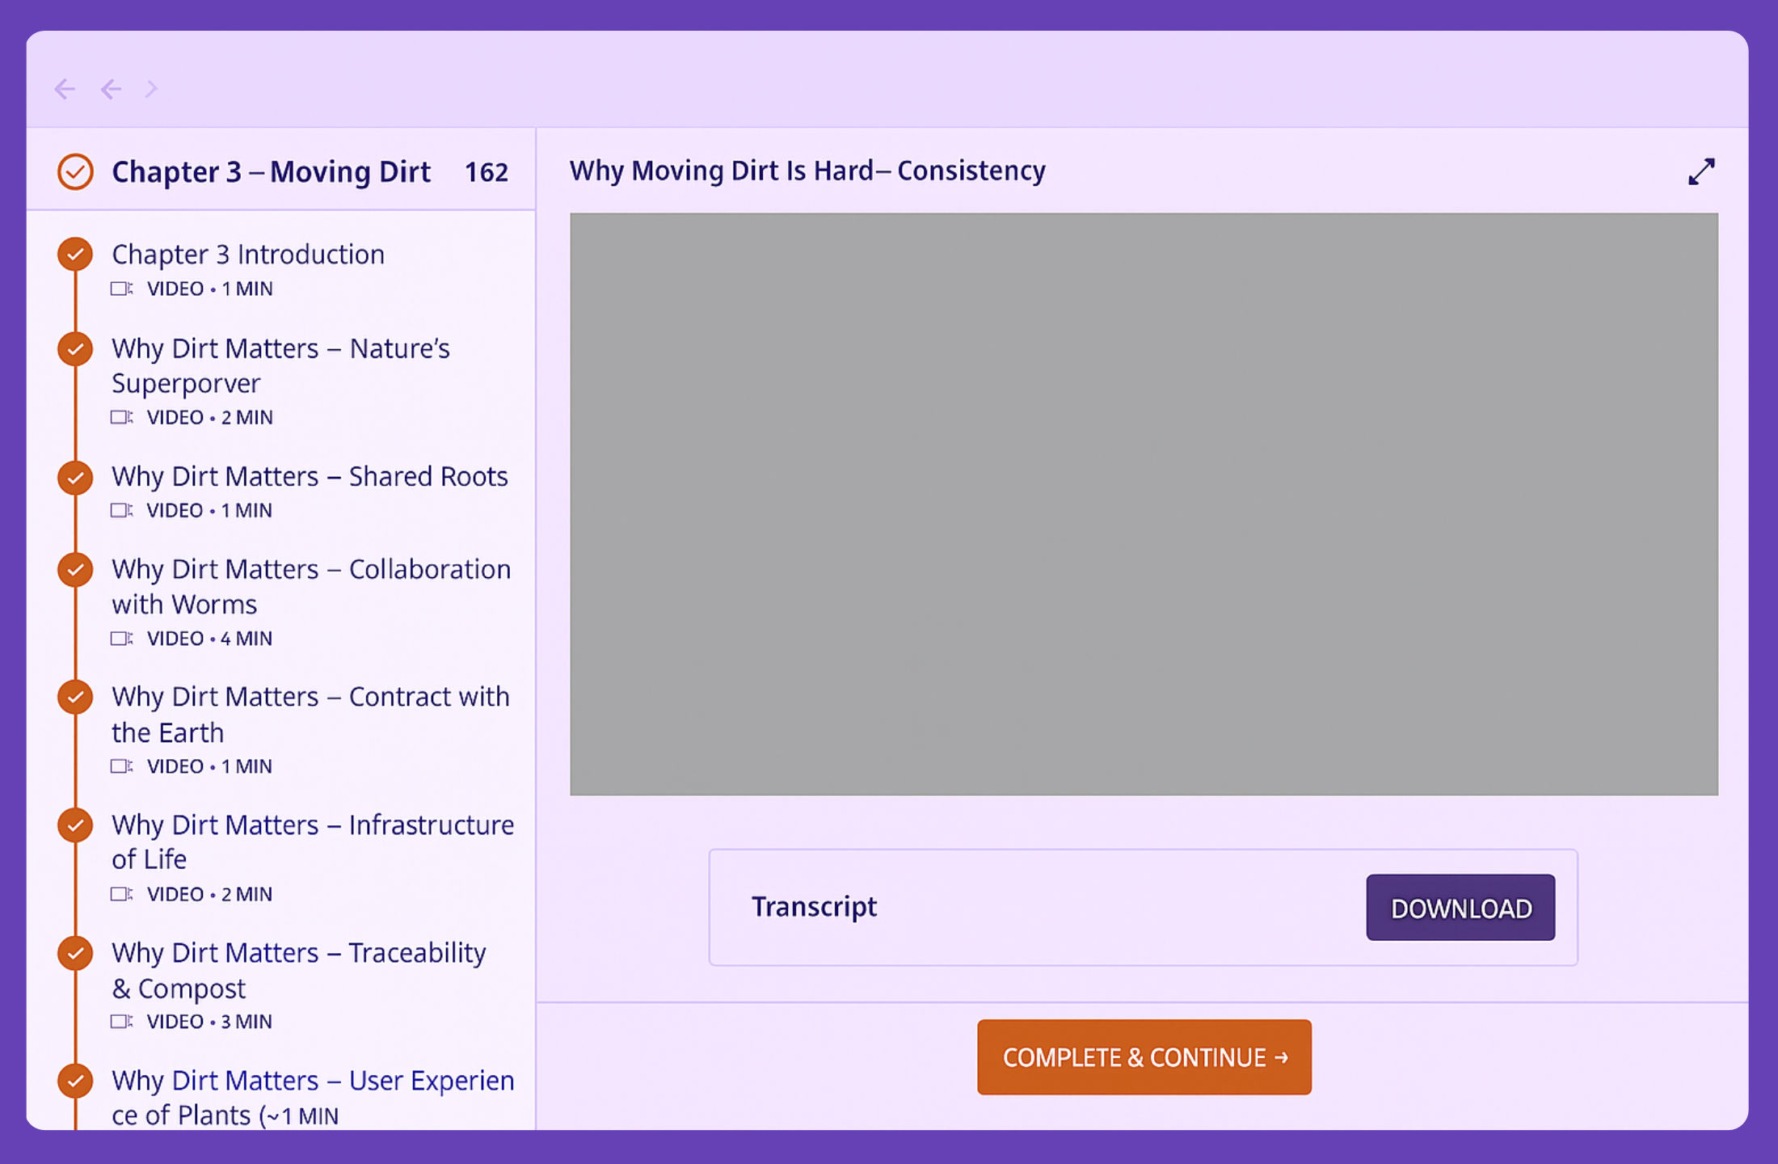Click the Chapter 3 outlined circle checkmark
Screen dimensions: 1778x1164
(x=75, y=171)
